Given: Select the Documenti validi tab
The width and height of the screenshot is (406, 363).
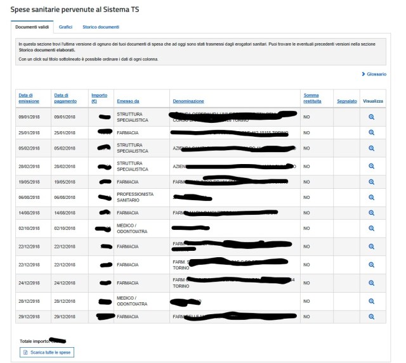Looking at the screenshot, I should tap(32, 27).
